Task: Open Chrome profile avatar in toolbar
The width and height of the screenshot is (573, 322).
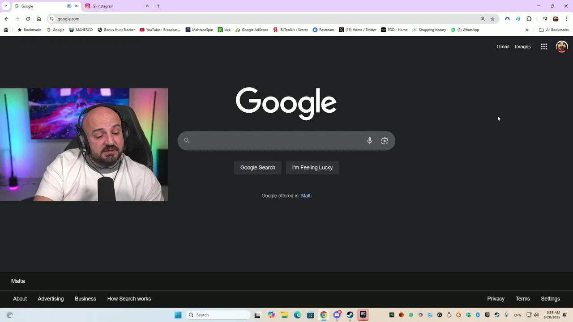Action: pyautogui.click(x=556, y=19)
